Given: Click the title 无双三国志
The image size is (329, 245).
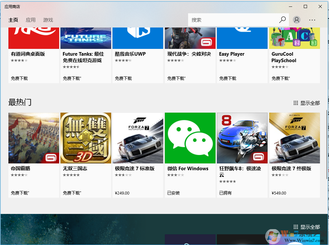Looking at the screenshot, I should click(75, 169).
